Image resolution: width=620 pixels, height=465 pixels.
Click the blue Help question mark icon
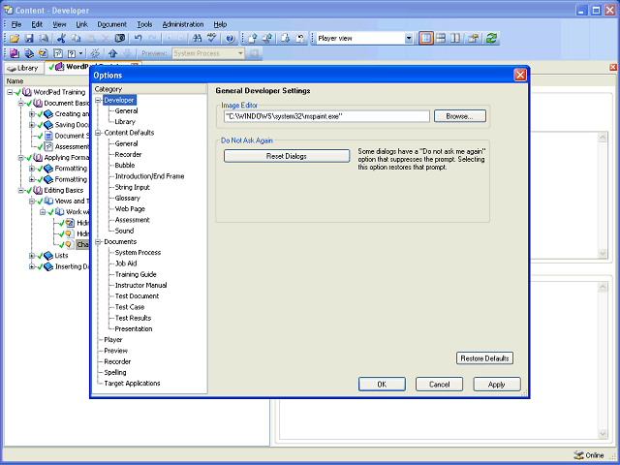231,39
